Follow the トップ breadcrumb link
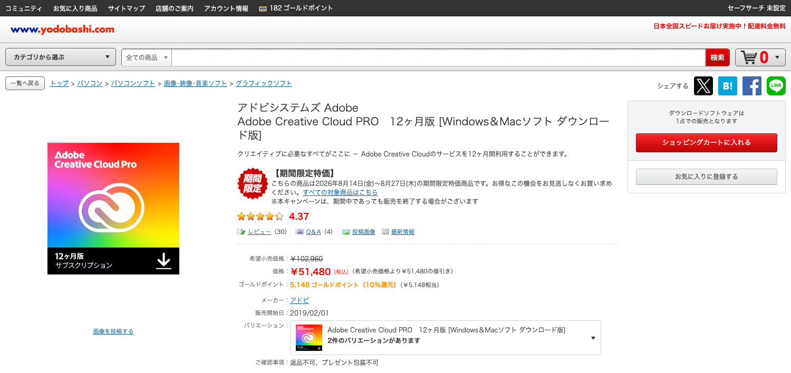791x373 pixels. click(60, 83)
